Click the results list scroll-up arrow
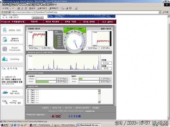The height and width of the screenshot is (127, 170). coord(99,90)
